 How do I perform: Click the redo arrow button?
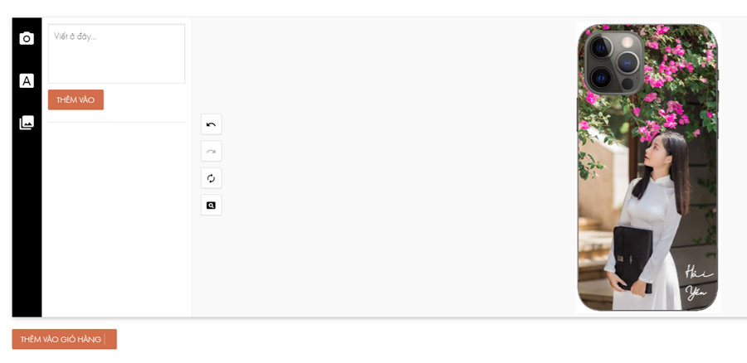coord(211,152)
